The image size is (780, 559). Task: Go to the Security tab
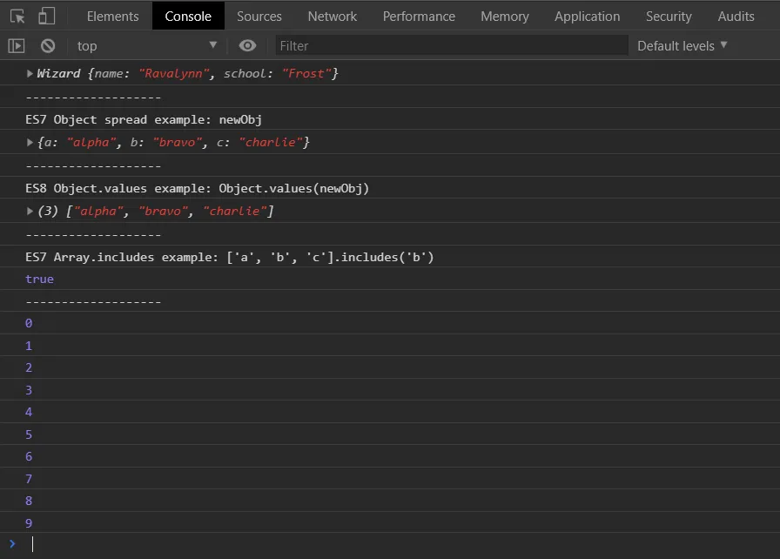(669, 17)
